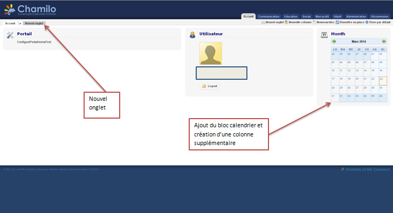Select day 31 in the calendar
Viewport: 393px width, 213px height.
[x=335, y=98]
